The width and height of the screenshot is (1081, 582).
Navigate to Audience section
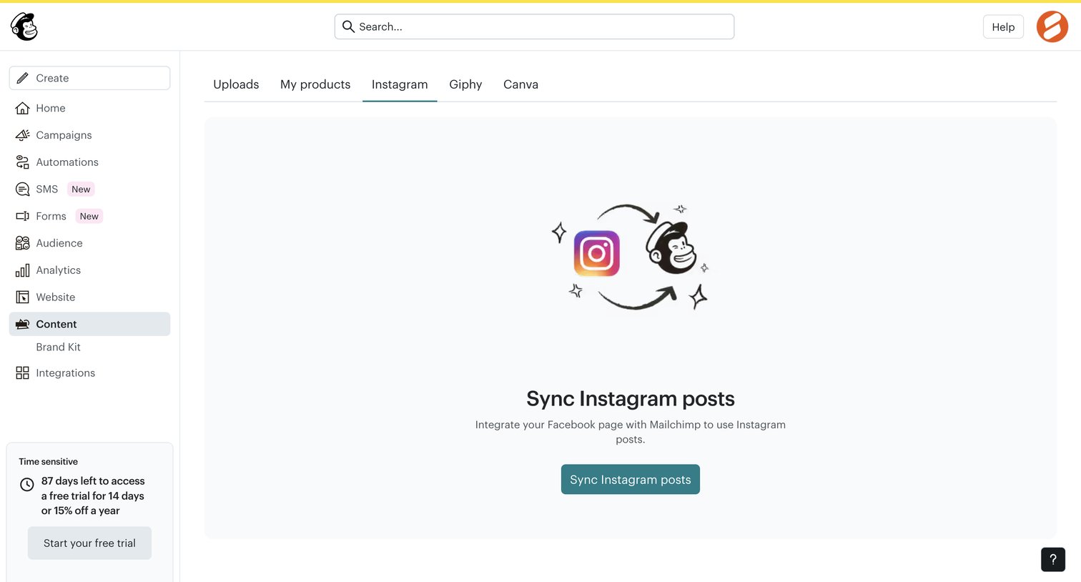coord(89,243)
